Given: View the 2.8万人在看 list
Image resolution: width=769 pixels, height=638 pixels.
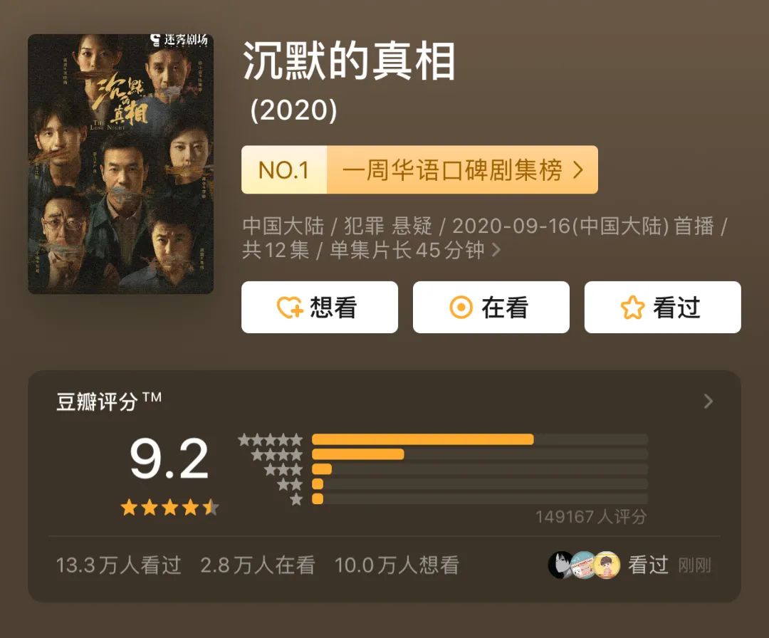Looking at the screenshot, I should point(258,565).
